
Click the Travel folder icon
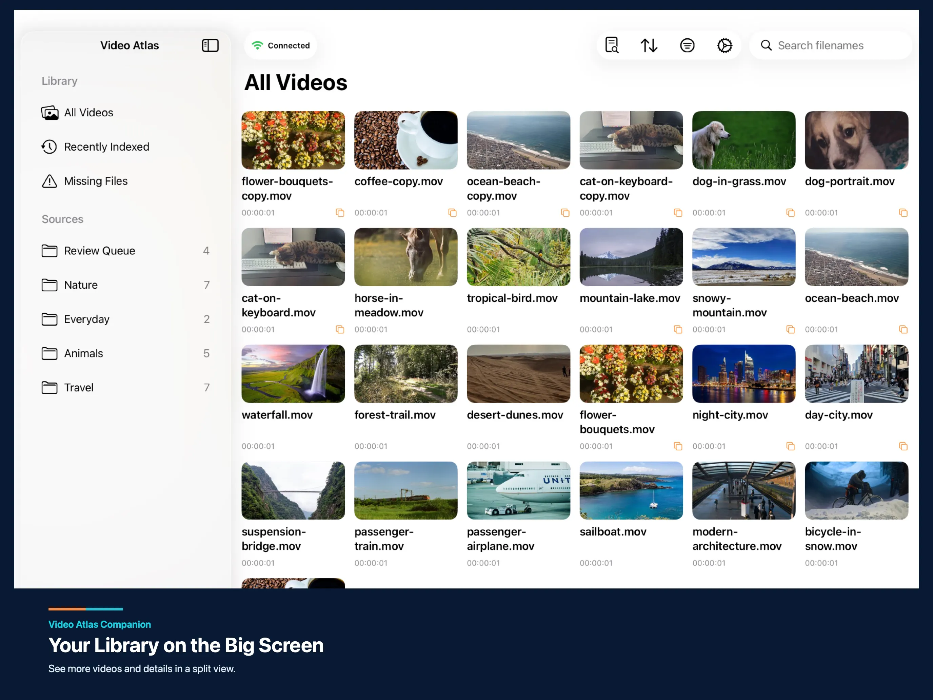click(x=49, y=387)
